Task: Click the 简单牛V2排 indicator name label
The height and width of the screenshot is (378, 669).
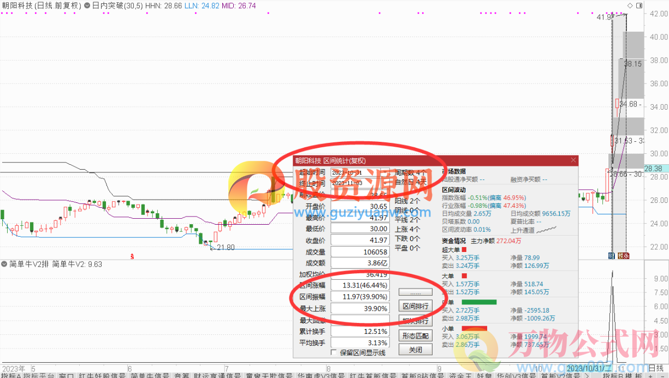Action: pos(29,265)
